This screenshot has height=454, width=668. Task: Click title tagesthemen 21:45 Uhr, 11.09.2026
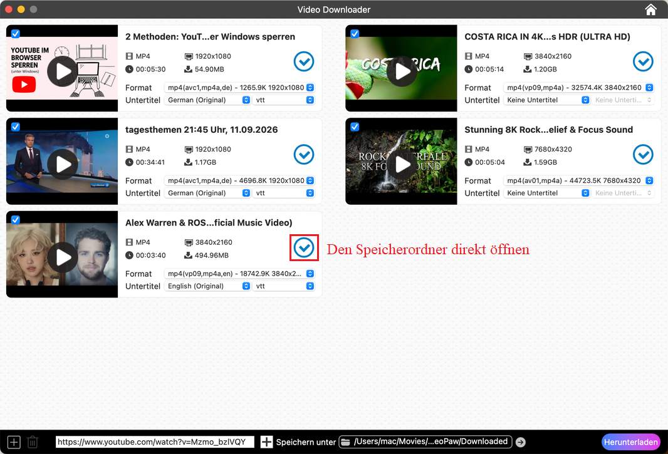click(202, 130)
